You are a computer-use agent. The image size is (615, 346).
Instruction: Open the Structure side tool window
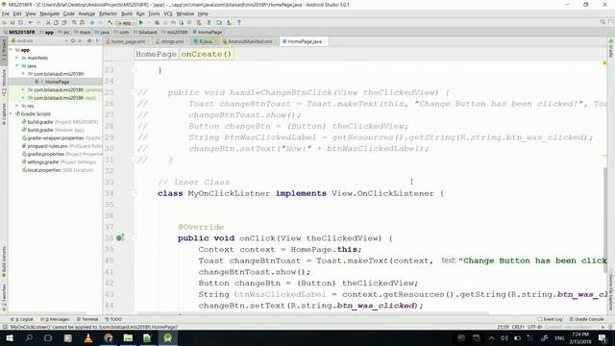click(x=4, y=83)
